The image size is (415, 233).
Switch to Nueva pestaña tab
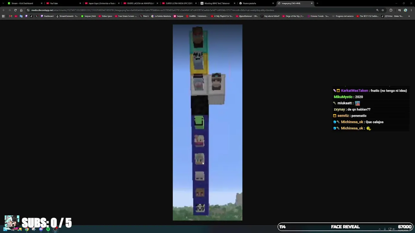point(256,3)
